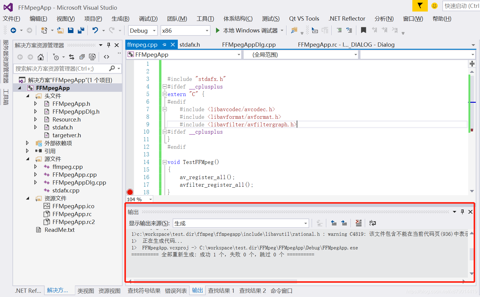Select Resource.h in the tree
This screenshot has height=297, width=480.
click(66, 119)
